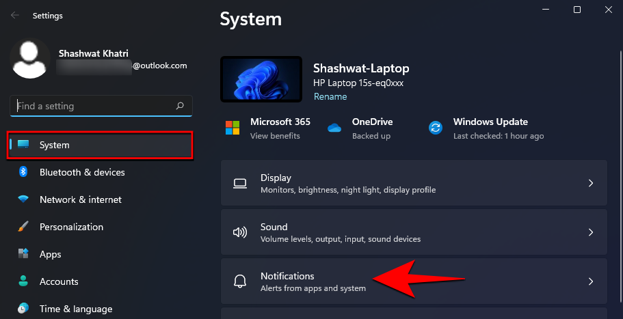Click the Bluetooth & devices icon
The image size is (623, 319).
pos(23,172)
